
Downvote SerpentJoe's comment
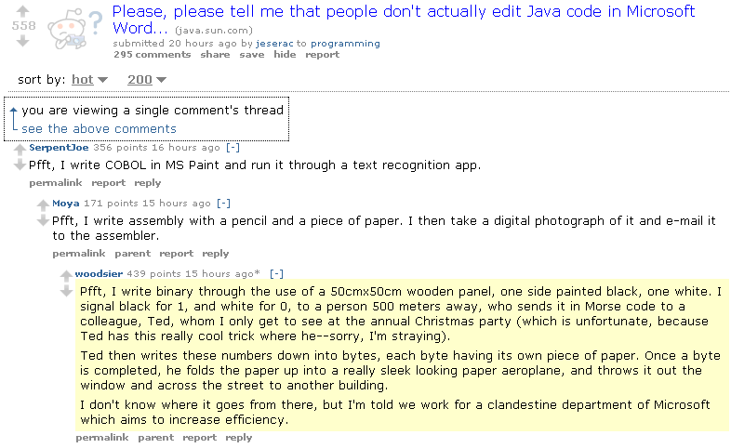click(x=20, y=165)
